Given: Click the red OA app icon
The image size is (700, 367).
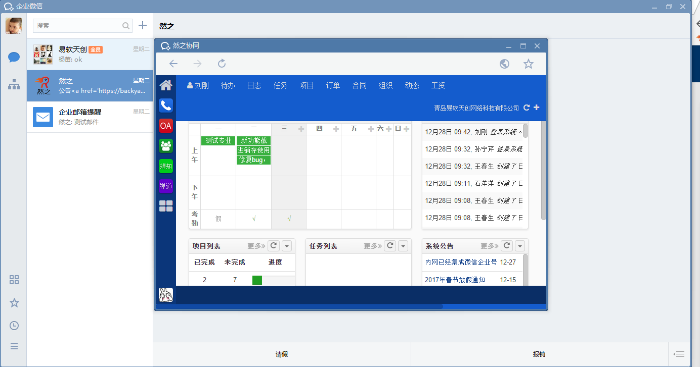Looking at the screenshot, I should pos(166,126).
